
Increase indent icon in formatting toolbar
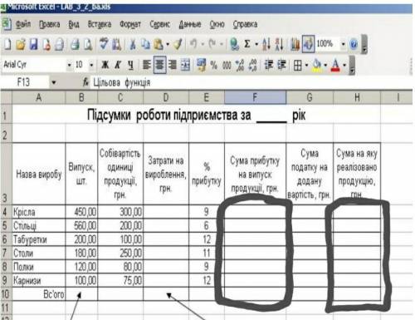(281, 65)
